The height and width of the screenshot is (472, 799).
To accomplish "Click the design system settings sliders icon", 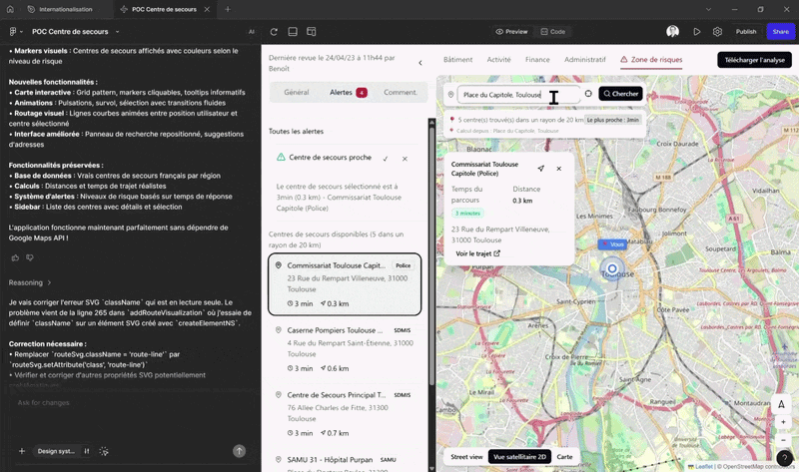I will point(87,451).
